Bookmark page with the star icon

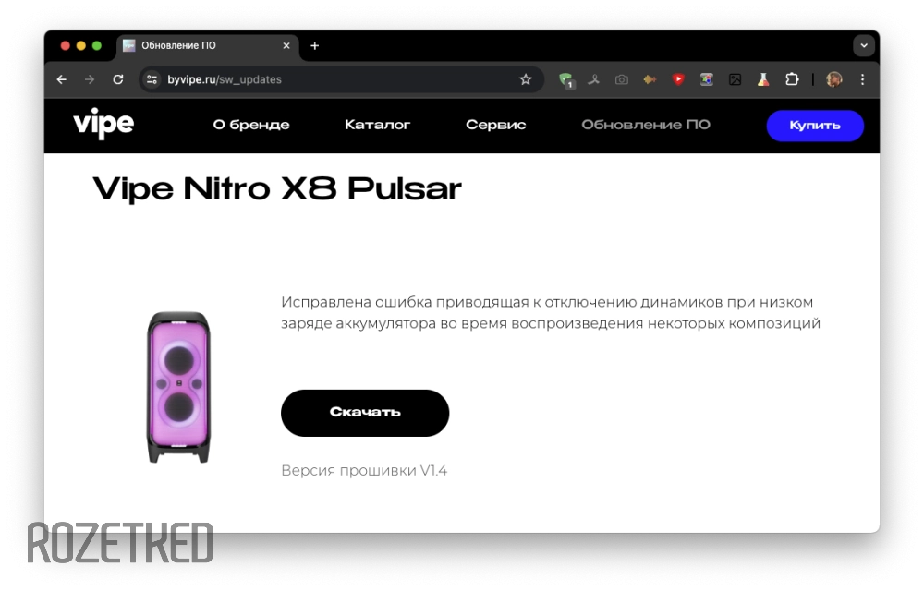tap(525, 79)
